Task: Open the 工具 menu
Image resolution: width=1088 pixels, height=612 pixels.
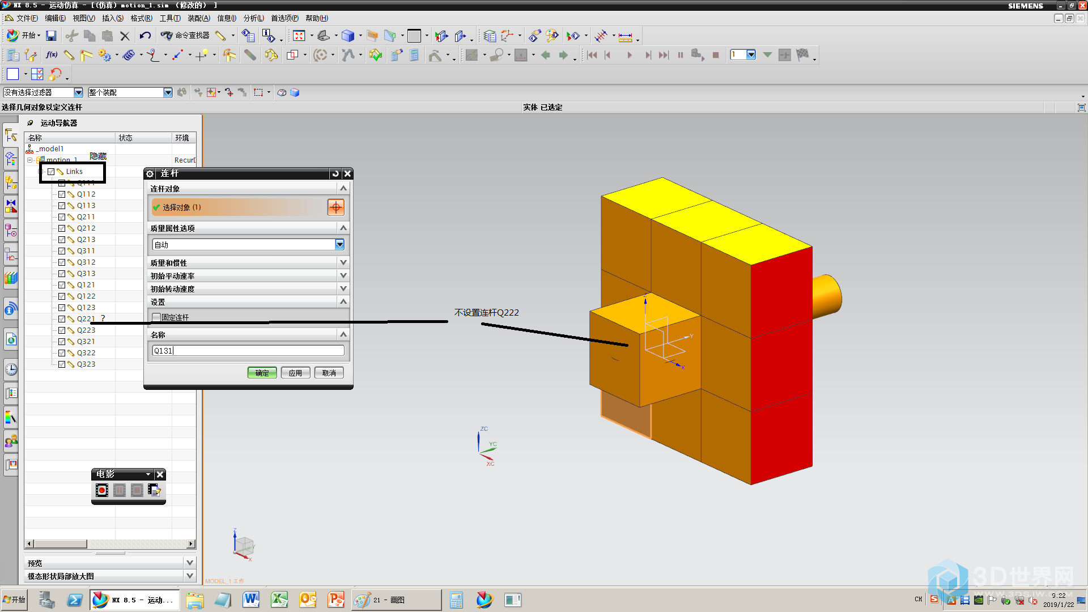Action: [170, 18]
